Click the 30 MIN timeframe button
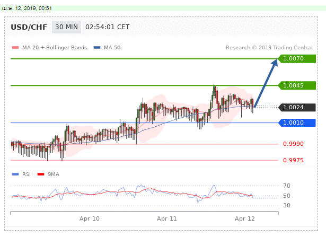Screen dimensions: 326x236 point(67,27)
